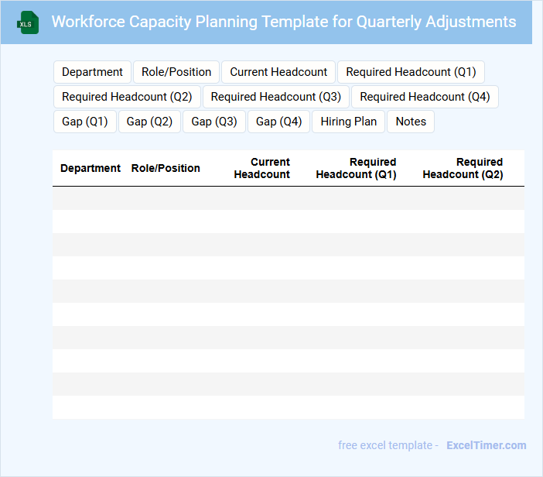Open the Hiring Plan tag
Screen dimensions: 543x477
click(x=349, y=122)
